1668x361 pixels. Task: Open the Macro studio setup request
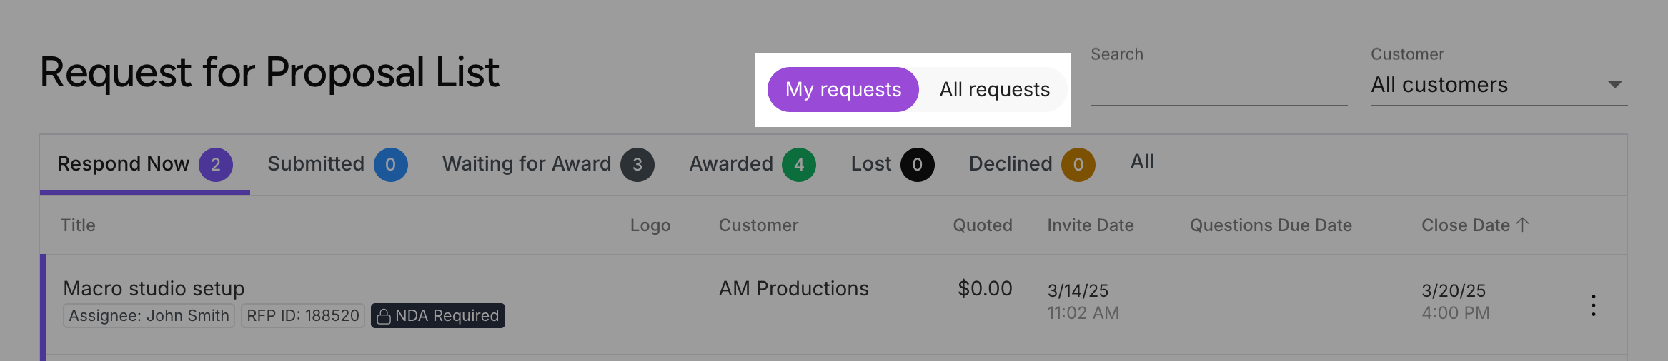pyautogui.click(x=154, y=288)
